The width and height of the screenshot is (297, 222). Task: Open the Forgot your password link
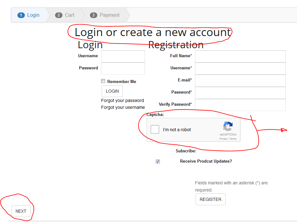point(123,100)
